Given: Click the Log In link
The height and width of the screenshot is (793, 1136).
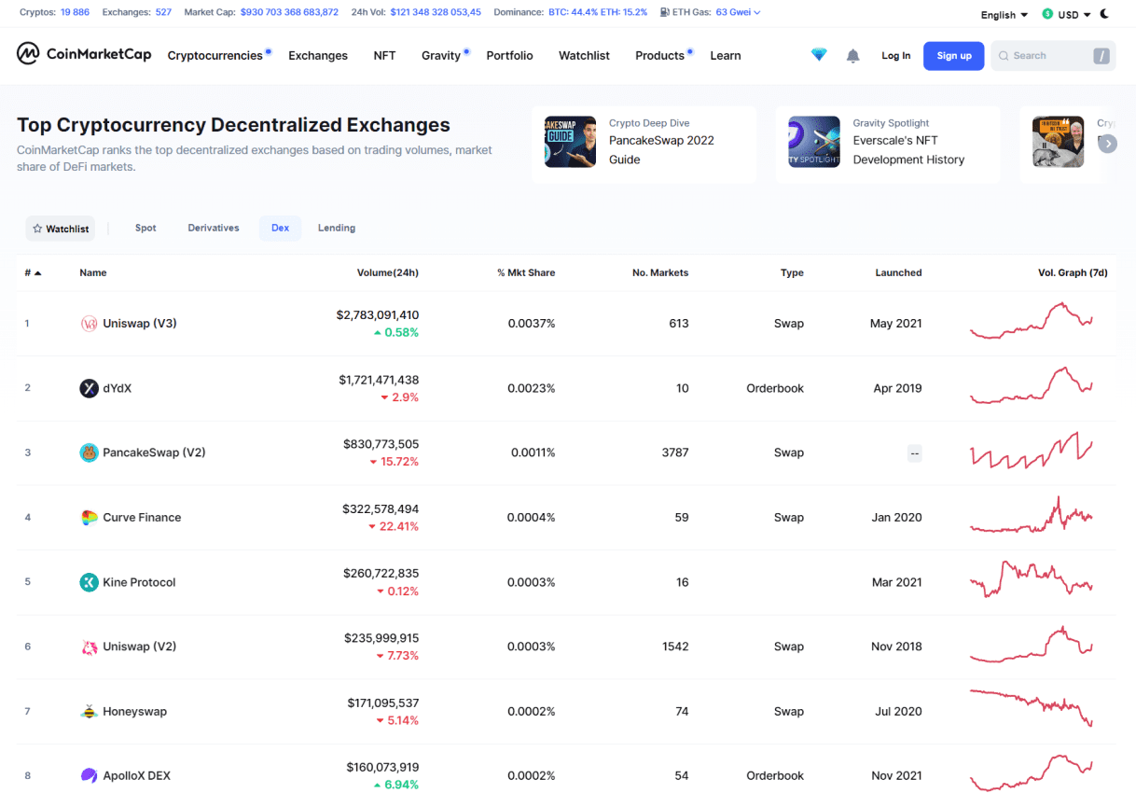Looking at the screenshot, I should (895, 56).
